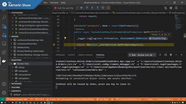Screen dimensions: 186x104
Task: Restart the debug session
Action: point(103,8)
